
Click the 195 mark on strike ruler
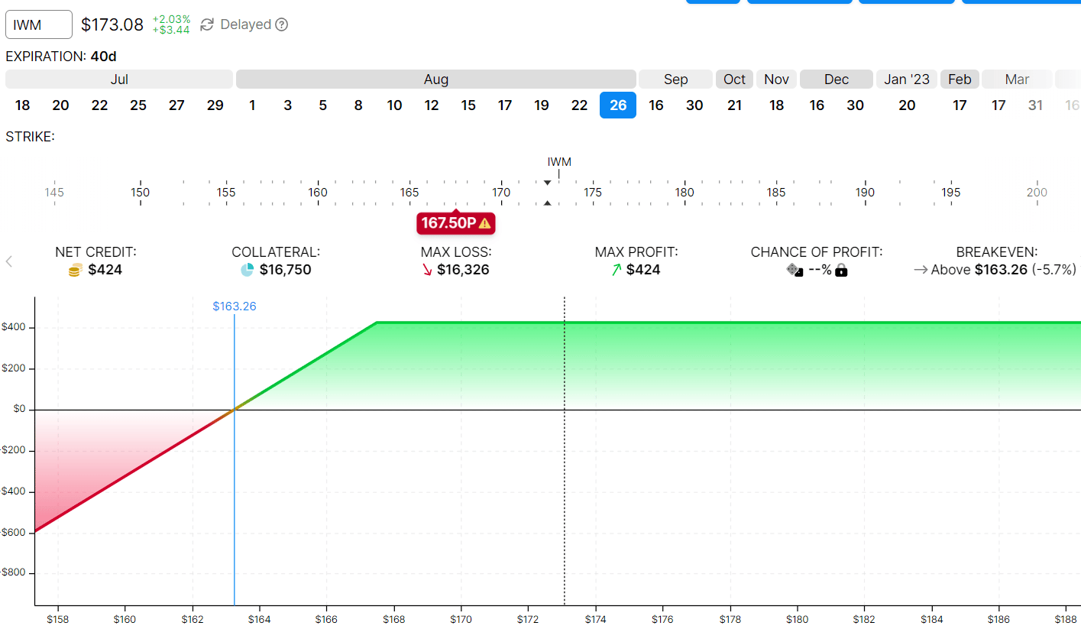click(951, 193)
